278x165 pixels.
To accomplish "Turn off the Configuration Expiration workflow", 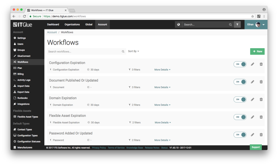I will click(x=240, y=64).
